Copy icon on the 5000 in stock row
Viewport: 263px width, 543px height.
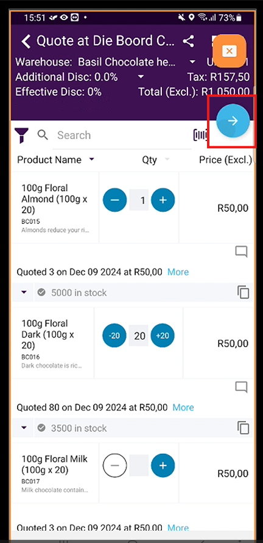244,292
